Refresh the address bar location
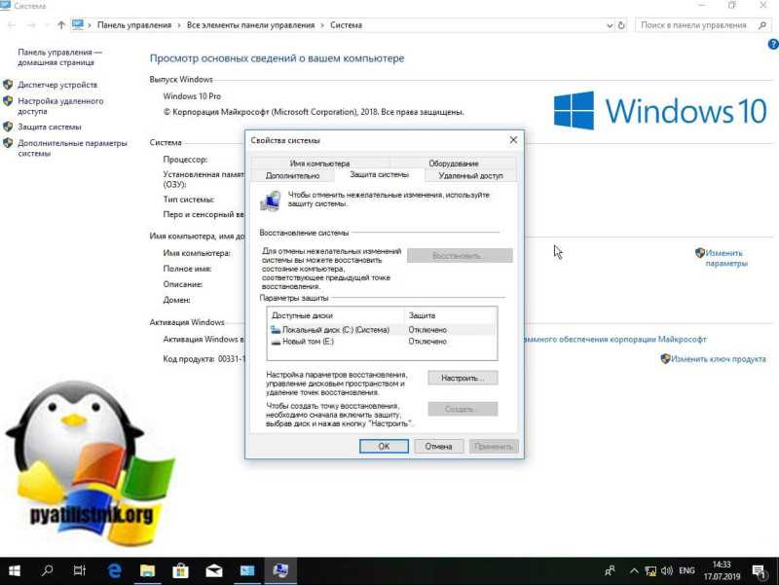 pyautogui.click(x=621, y=25)
